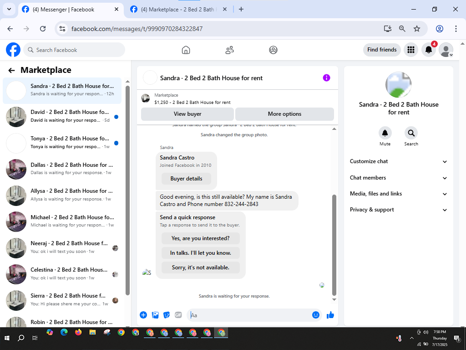Viewport: 466px width, 350px height.
Task: Open the browser zoom magnifier icon
Action: (x=402, y=29)
